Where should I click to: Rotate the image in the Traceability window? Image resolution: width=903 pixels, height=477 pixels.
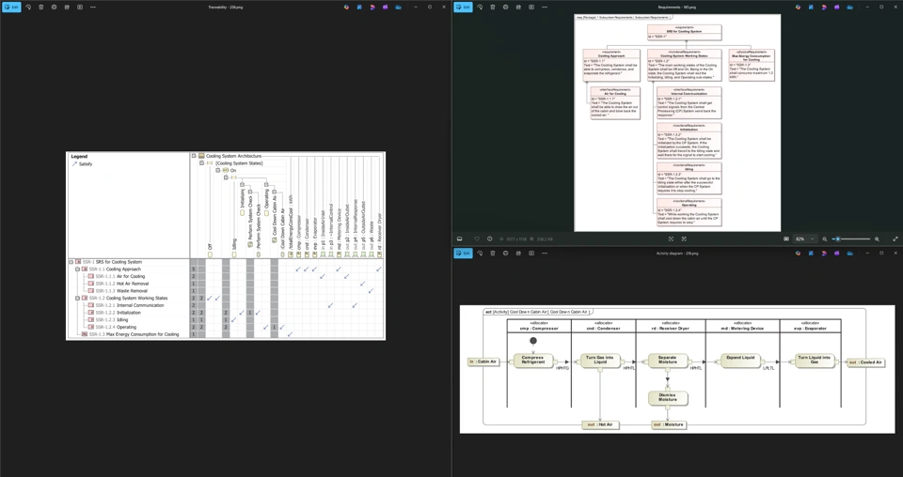point(28,7)
